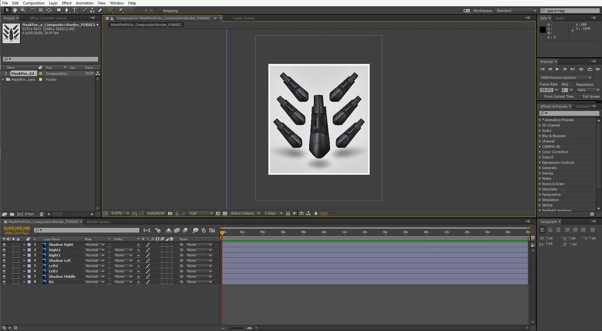Image resolution: width=602 pixels, height=331 pixels.
Task: Hide the Shadow Middle layer
Action: (4, 277)
